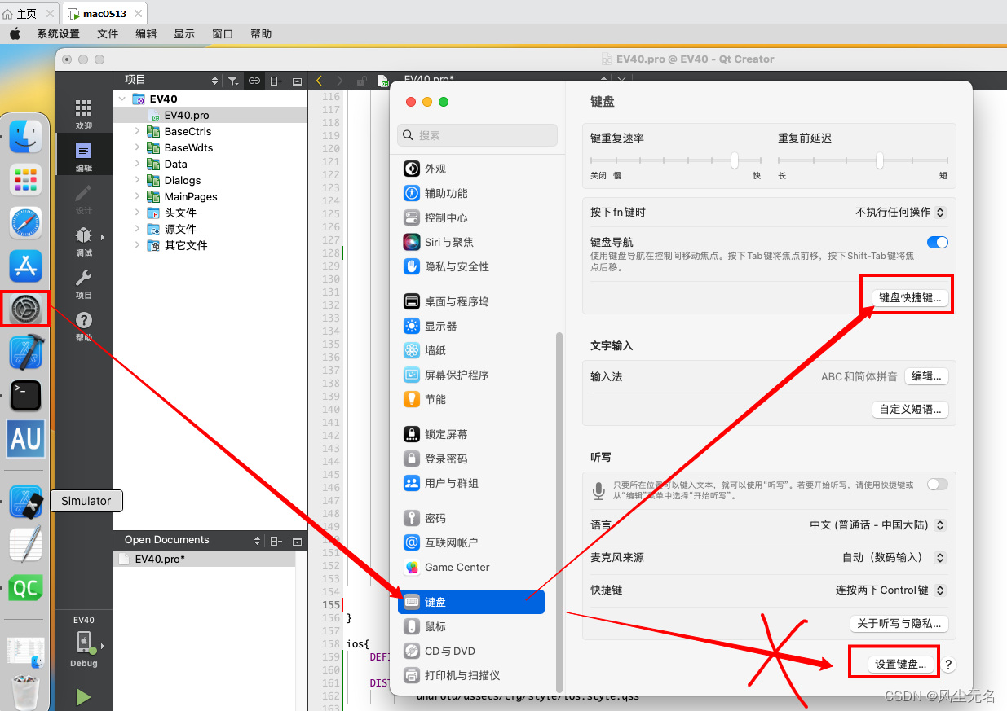Select 隐私与安全性 in settings sidebar

(471, 266)
